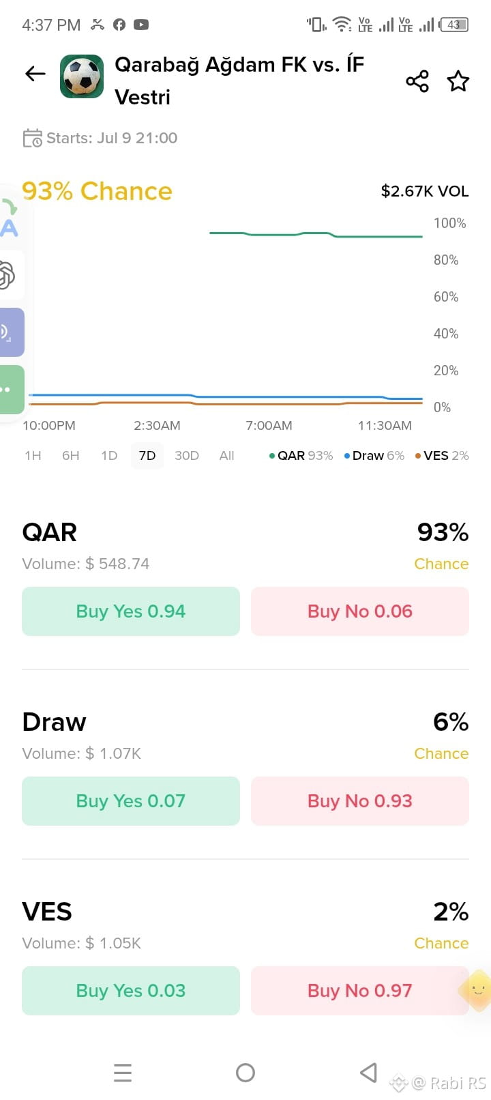Tap Android home navigation button
This screenshot has height=1100, width=491.
(245, 1073)
